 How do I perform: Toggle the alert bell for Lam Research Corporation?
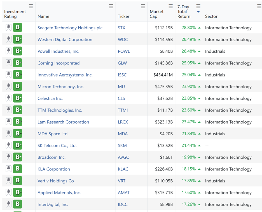pyautogui.click(x=8, y=122)
